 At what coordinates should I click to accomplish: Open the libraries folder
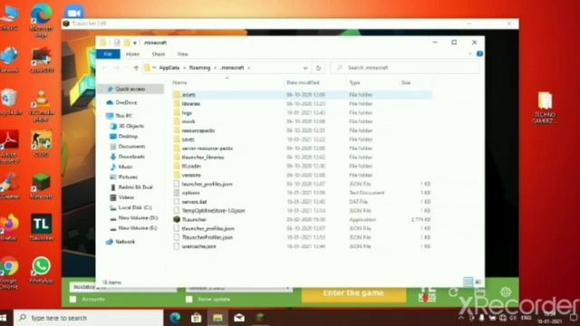[x=191, y=104]
